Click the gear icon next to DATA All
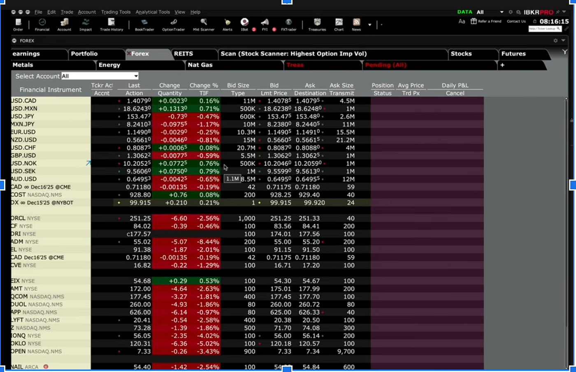This screenshot has width=576, height=372. coord(511,12)
